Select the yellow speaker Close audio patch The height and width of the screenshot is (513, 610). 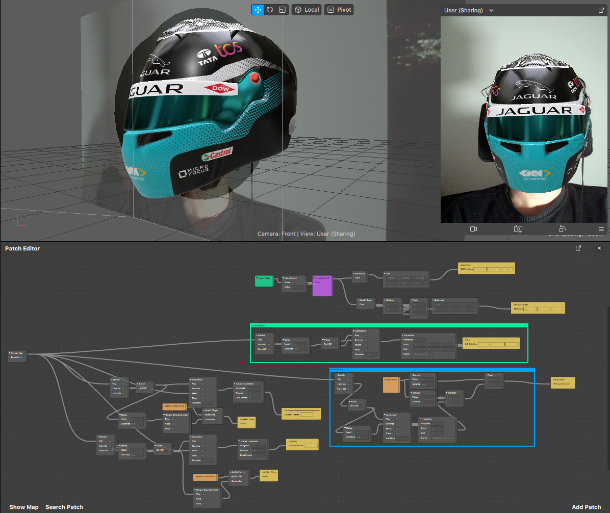pos(269,476)
